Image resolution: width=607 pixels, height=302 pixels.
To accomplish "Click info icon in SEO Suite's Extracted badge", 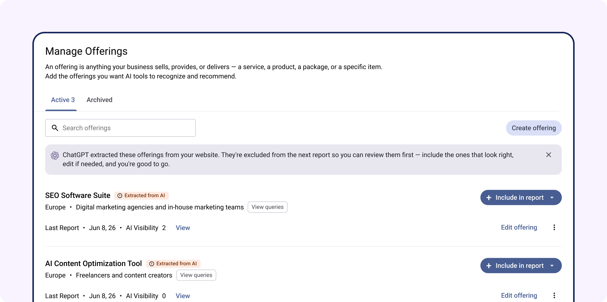I will pyautogui.click(x=120, y=196).
